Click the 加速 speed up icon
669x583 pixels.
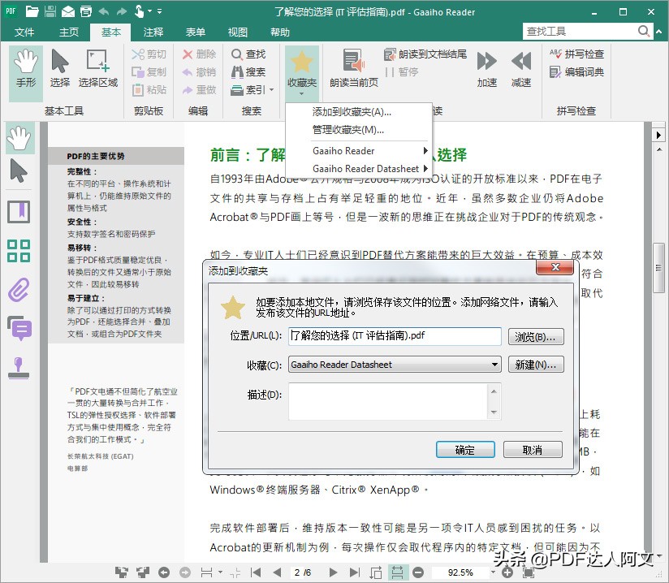(487, 68)
